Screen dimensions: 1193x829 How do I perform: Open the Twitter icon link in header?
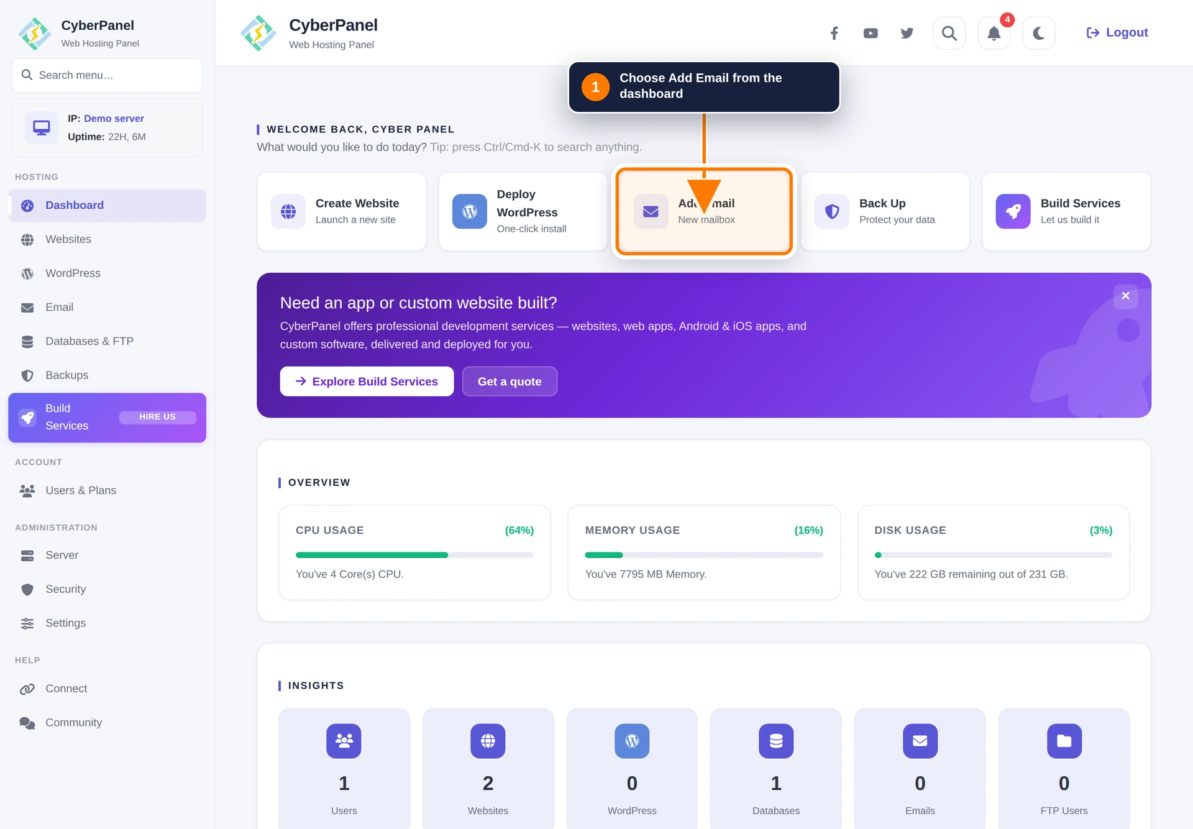point(907,33)
